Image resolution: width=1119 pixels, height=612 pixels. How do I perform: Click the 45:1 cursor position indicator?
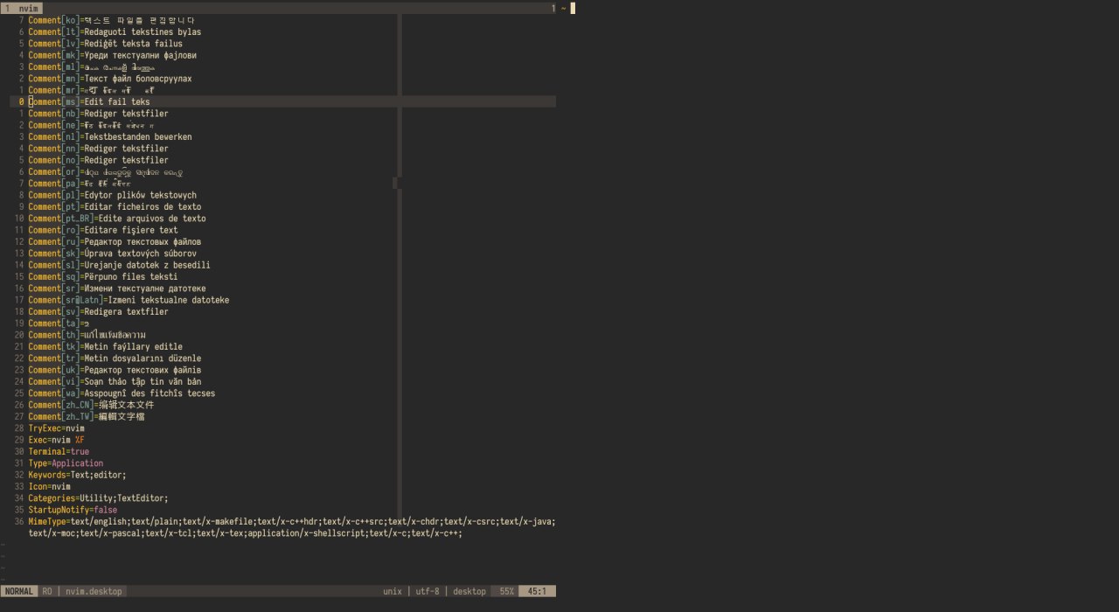(x=538, y=592)
